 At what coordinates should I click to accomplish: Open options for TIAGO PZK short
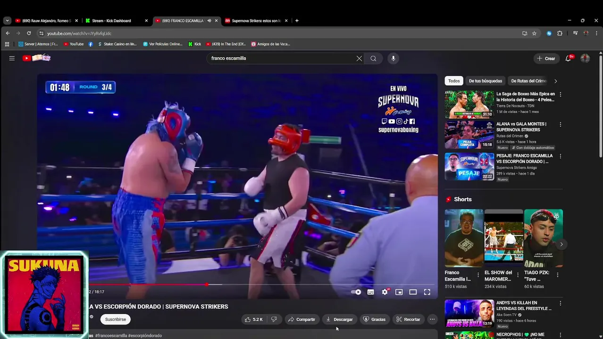click(x=558, y=275)
